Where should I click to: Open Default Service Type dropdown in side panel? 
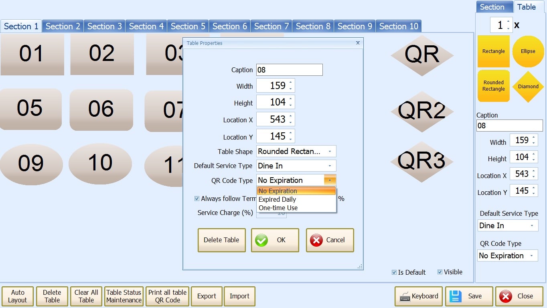pyautogui.click(x=532, y=226)
